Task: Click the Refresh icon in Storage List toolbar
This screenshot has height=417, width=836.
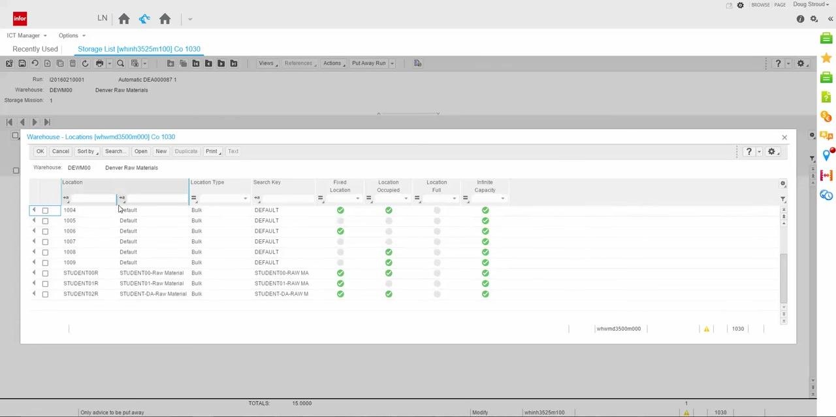Action: [x=85, y=63]
